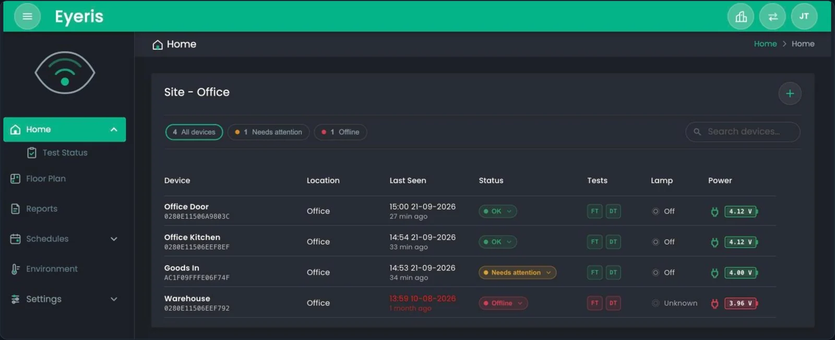Click the lamp Off indicator for Goods In
This screenshot has width=835, height=340.
click(x=663, y=272)
